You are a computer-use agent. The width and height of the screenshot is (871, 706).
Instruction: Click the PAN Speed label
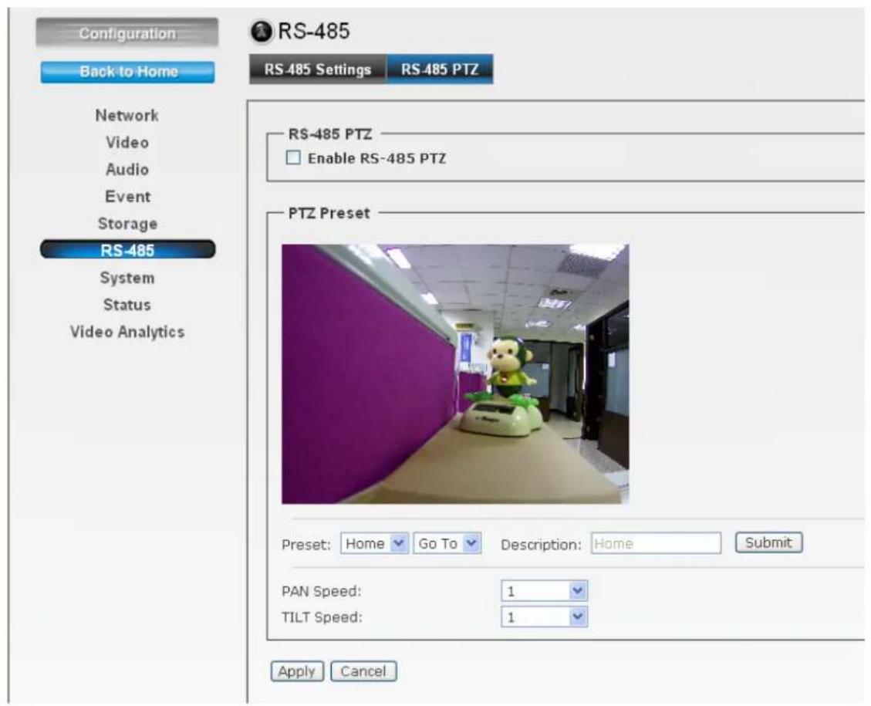pos(322,592)
